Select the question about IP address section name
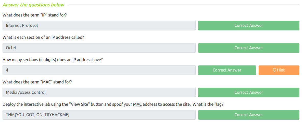304x123 pixels. coord(43,37)
